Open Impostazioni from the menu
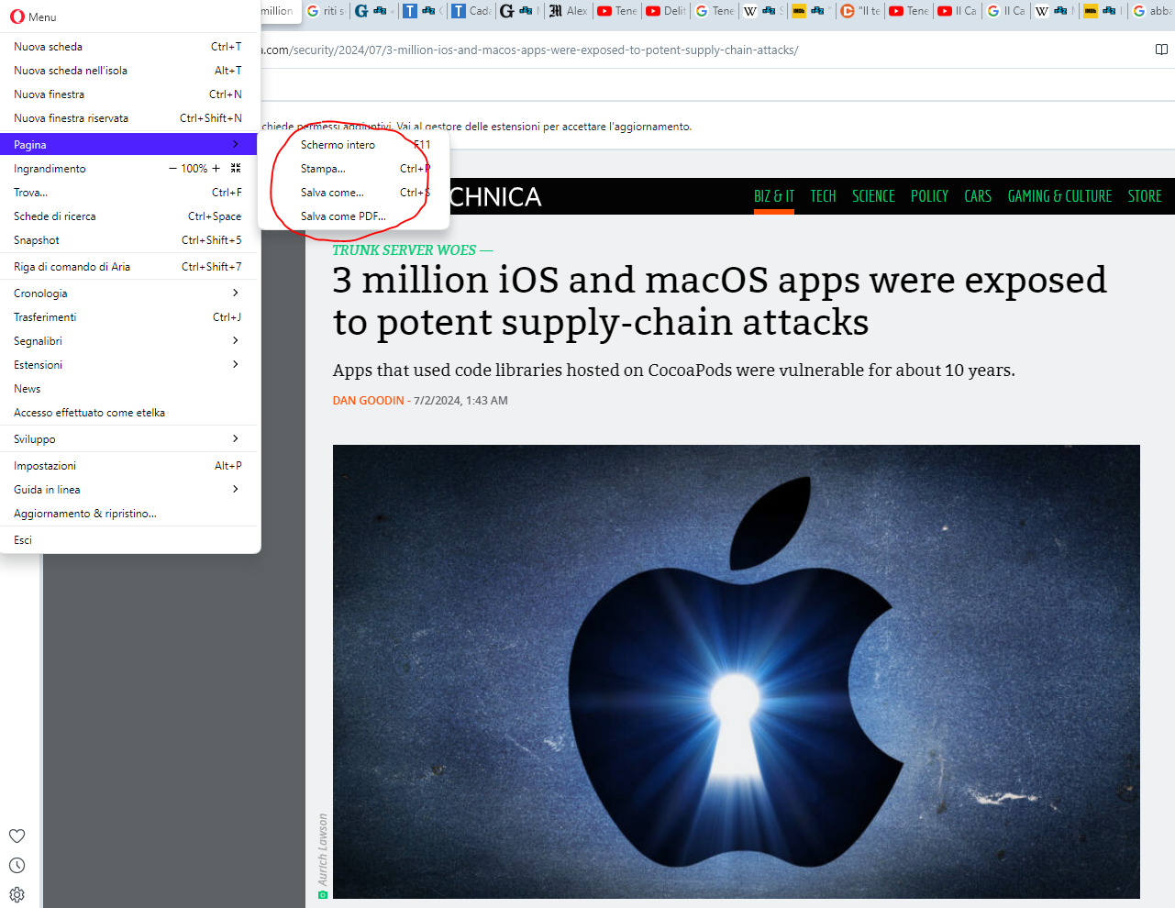Image resolution: width=1175 pixels, height=908 pixels. [128, 466]
